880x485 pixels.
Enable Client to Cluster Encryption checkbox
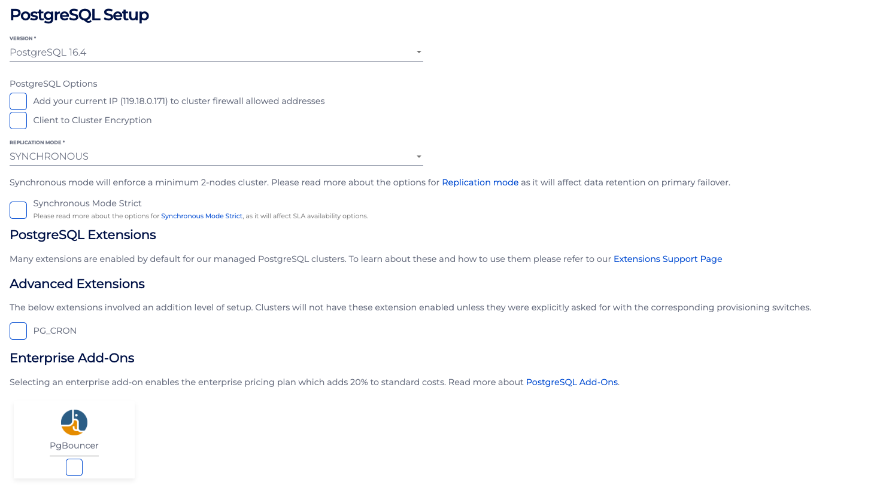[x=19, y=120]
